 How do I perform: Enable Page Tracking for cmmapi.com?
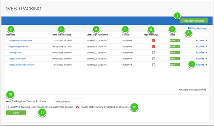[x=154, y=53]
